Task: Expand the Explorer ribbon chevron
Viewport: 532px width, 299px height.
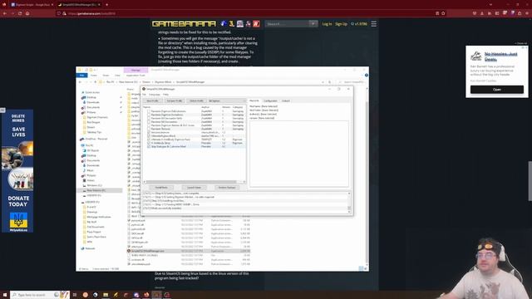Action: (x=363, y=76)
